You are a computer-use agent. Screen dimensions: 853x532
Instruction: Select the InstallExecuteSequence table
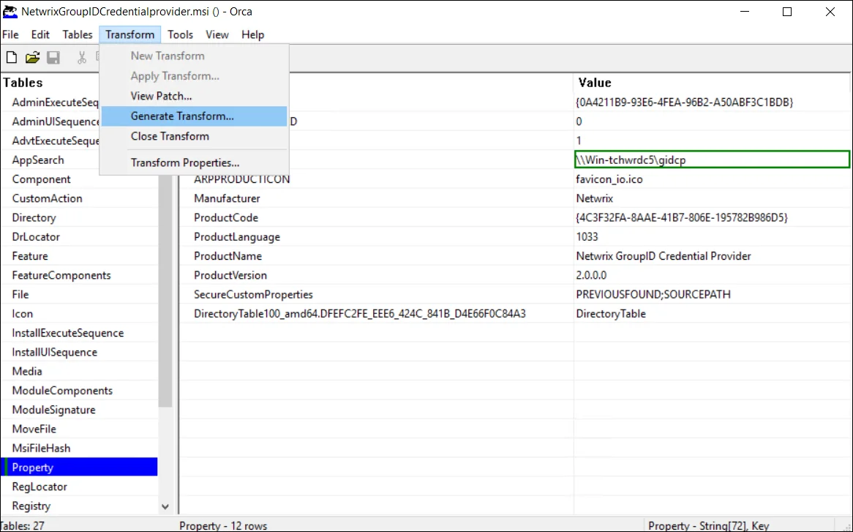tap(68, 333)
